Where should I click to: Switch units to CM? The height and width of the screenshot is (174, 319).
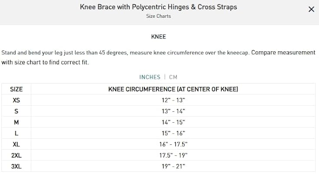[x=173, y=77]
